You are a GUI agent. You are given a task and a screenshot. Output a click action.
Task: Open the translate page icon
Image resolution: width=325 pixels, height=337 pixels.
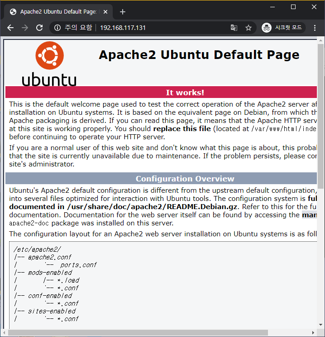[234, 28]
